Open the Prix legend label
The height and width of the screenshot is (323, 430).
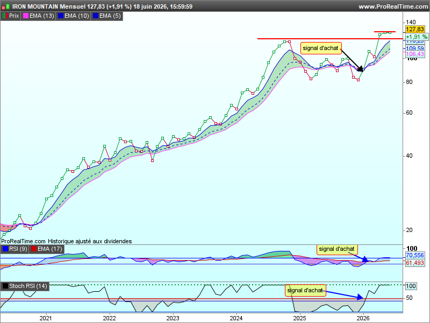point(14,16)
